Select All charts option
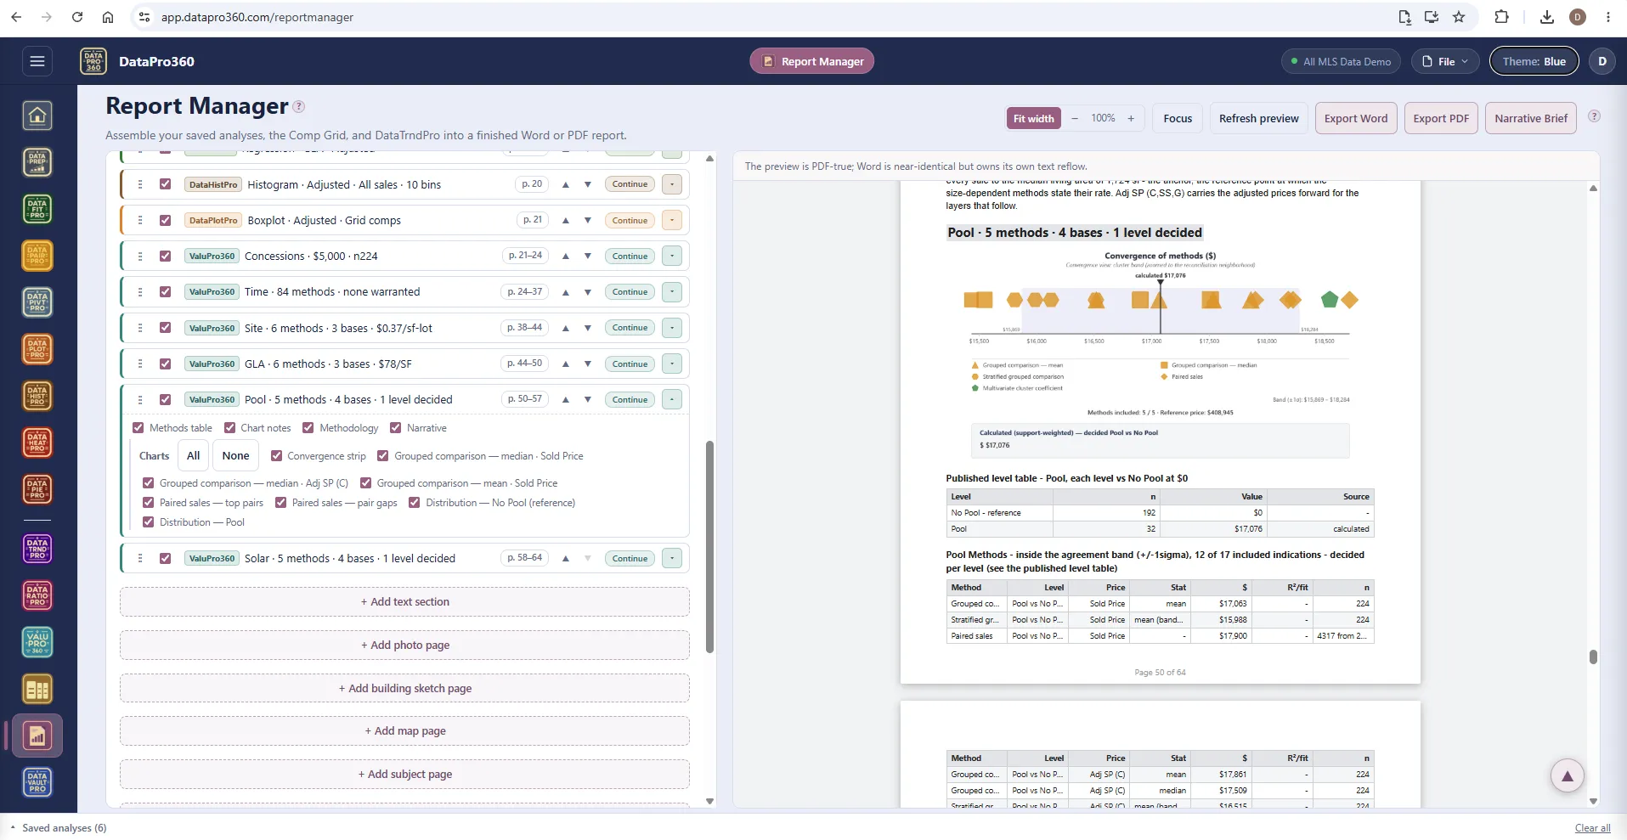The height and width of the screenshot is (840, 1627). click(x=194, y=456)
